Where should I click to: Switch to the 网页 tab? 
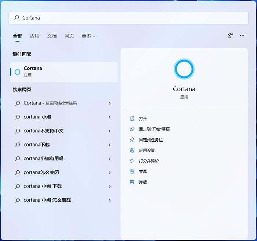(69, 36)
